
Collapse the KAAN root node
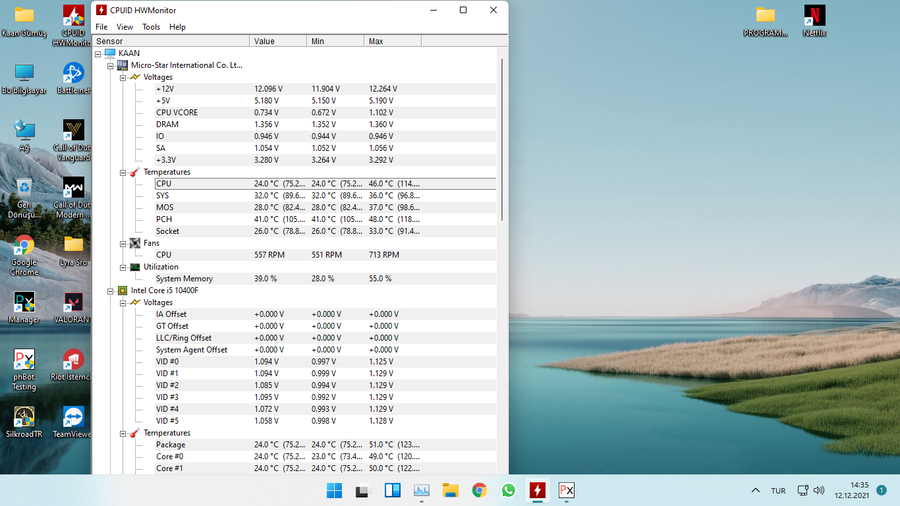(x=98, y=53)
